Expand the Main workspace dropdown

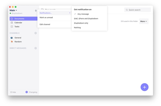coord(13,10)
